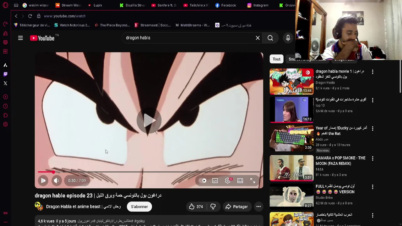Go back with the browser back arrow

coord(16,16)
